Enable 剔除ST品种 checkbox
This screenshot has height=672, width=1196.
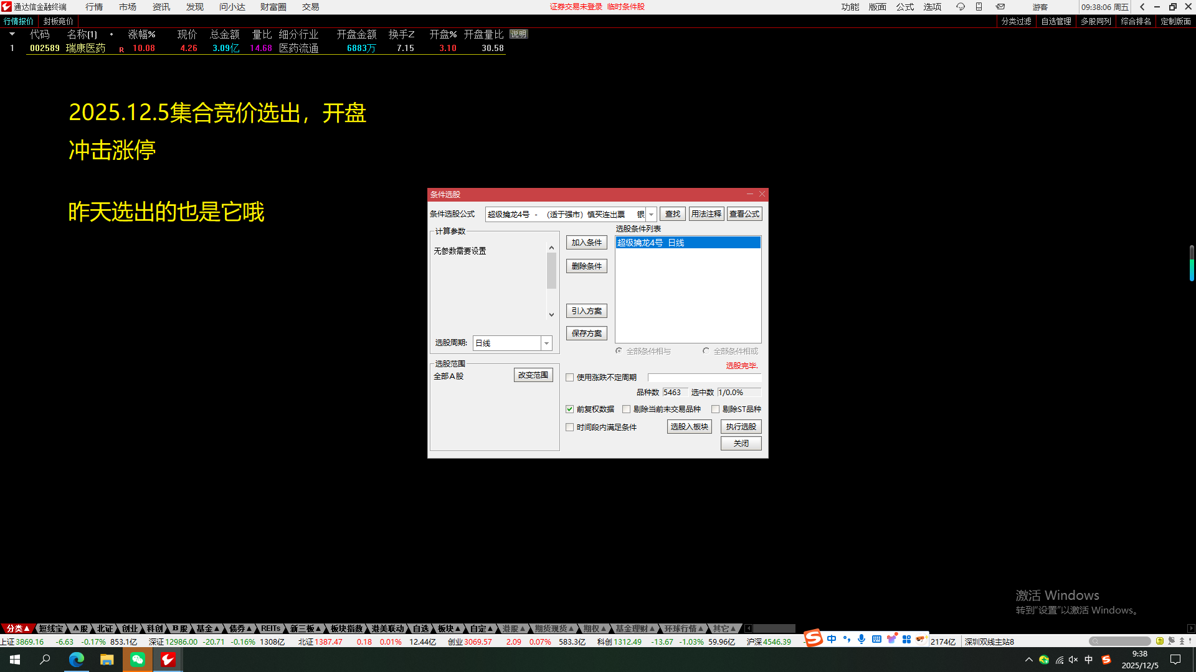click(716, 409)
